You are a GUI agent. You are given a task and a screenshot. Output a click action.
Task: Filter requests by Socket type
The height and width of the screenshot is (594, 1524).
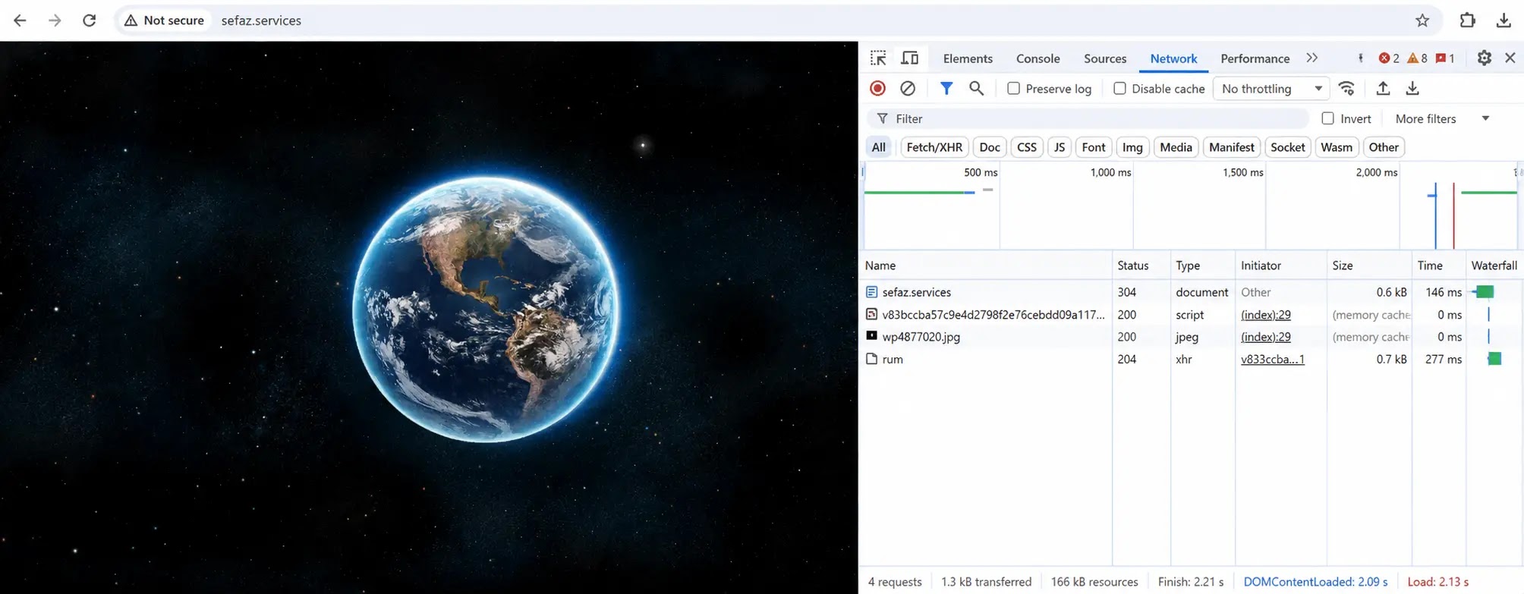(x=1288, y=147)
